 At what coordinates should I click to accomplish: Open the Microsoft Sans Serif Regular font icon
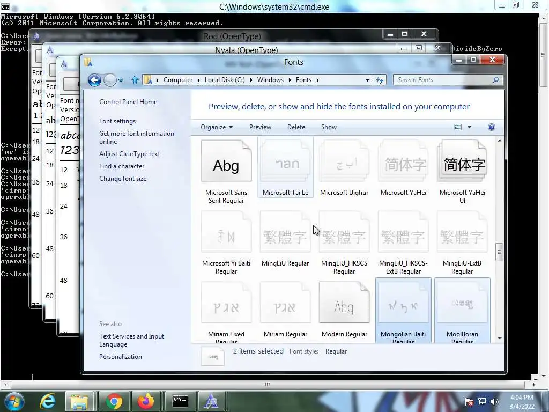click(226, 161)
